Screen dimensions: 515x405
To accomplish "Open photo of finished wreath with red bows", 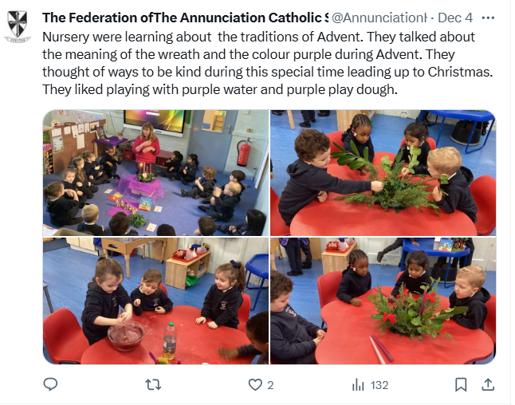I will click(x=383, y=301).
